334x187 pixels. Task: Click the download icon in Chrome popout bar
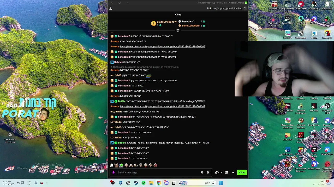click(x=111, y=8)
